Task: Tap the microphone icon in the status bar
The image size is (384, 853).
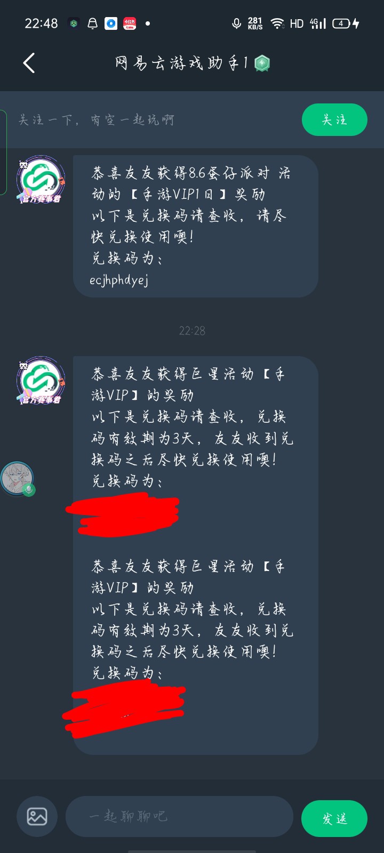Action: tap(236, 23)
